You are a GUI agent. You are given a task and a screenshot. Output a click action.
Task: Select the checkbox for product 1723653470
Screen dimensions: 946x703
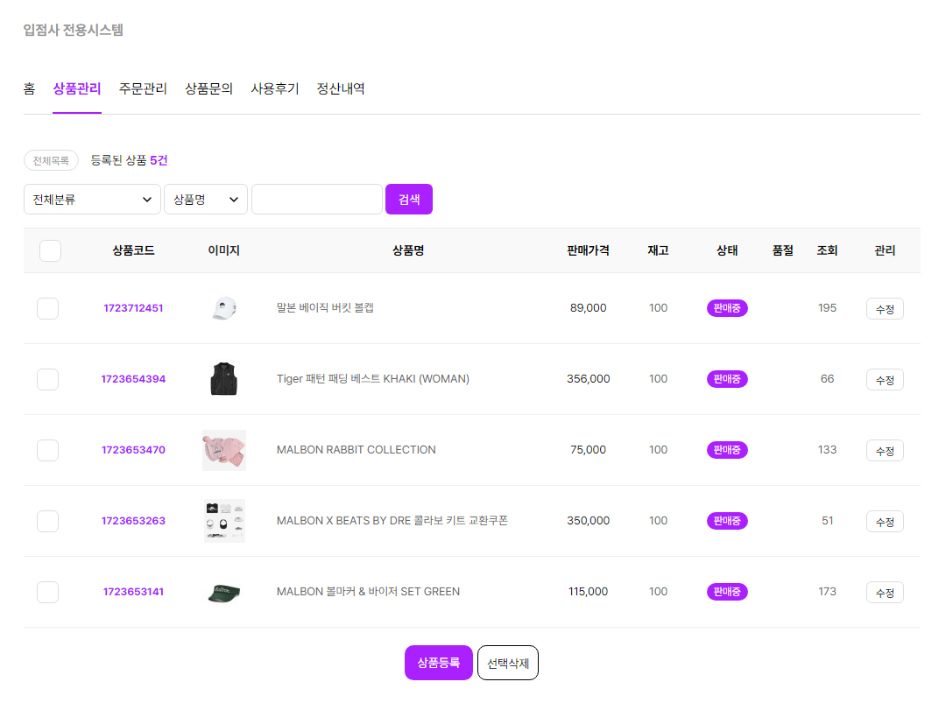pyautogui.click(x=47, y=450)
